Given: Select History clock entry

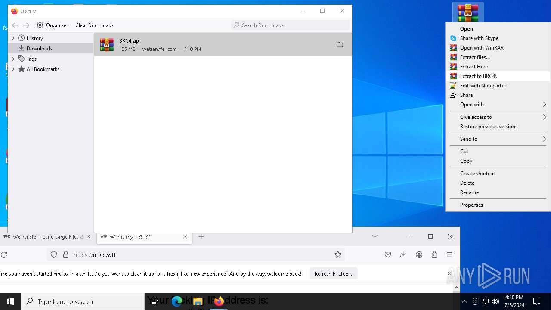Looking at the screenshot, I should click(31, 38).
